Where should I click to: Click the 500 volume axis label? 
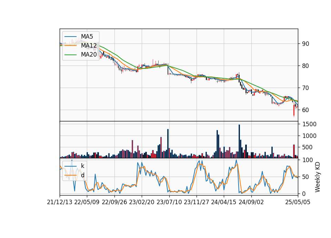[307, 147]
